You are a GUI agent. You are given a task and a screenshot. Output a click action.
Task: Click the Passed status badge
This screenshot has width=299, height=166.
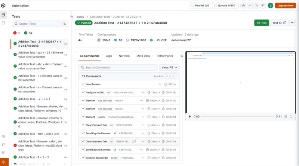pyautogui.click(x=84, y=23)
